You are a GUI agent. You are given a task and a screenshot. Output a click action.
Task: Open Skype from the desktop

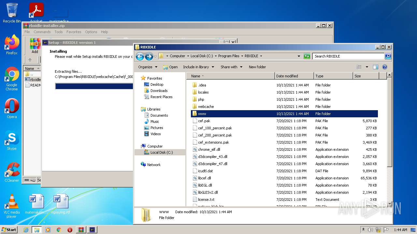click(12, 140)
